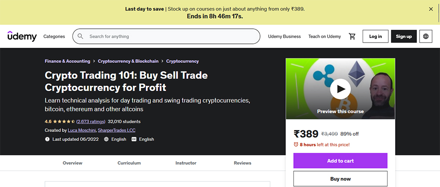Switch to the Curriculum tab
Viewport: 440px width, 187px height.
pyautogui.click(x=129, y=163)
